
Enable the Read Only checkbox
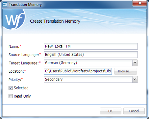point(11,96)
